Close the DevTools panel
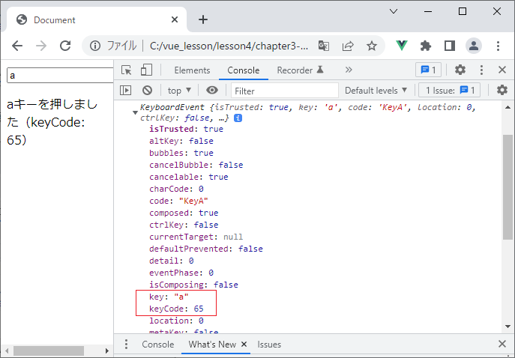The height and width of the screenshot is (358, 515). click(x=502, y=70)
